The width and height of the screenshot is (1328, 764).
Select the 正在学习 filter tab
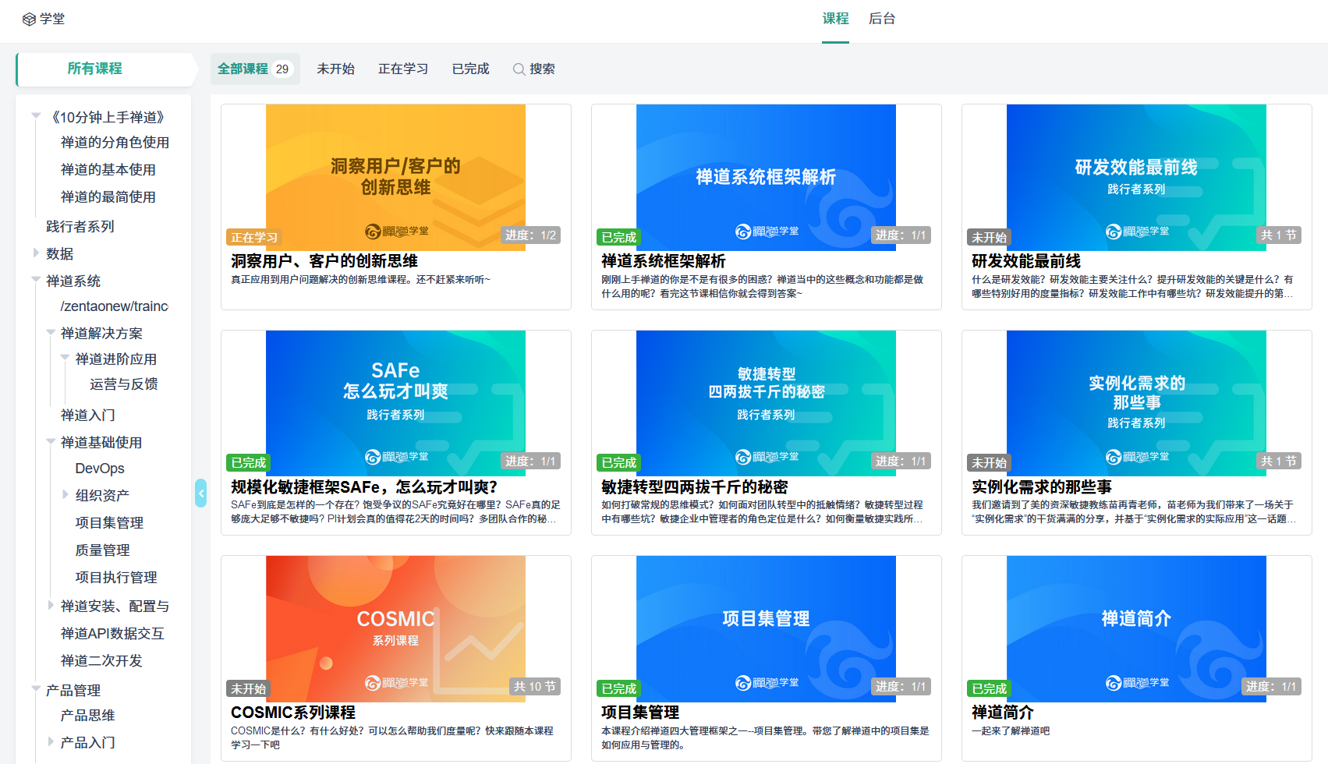point(402,69)
